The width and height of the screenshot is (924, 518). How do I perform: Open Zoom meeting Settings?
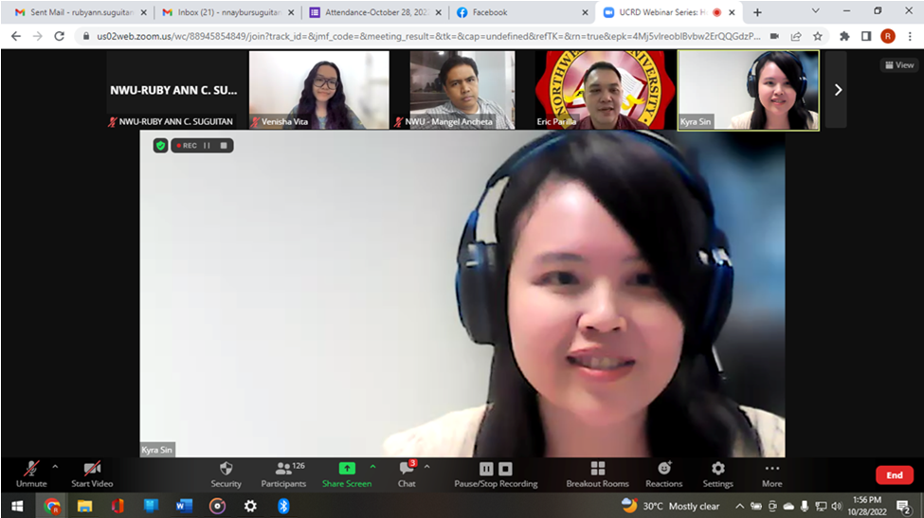(717, 471)
